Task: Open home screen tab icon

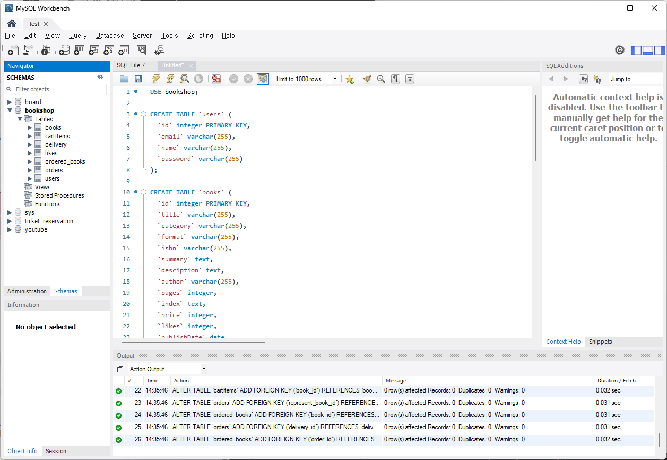Action: pyautogui.click(x=12, y=24)
